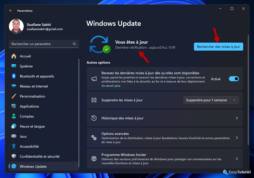Viewport: 254px width, 178px height.
Task: Select Système in the sidebar
Action: click(x=26, y=66)
